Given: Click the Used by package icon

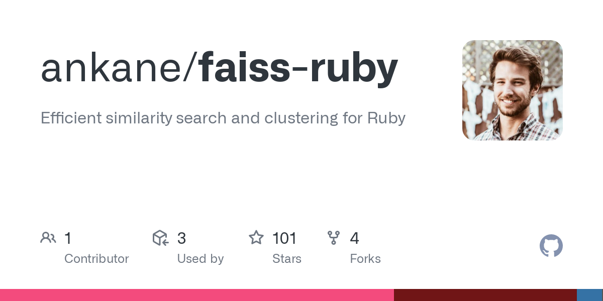Looking at the screenshot, I should 160,238.
